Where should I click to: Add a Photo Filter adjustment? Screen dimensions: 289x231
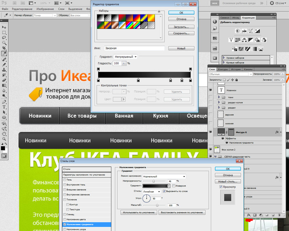pyautogui.click(x=258, y=40)
